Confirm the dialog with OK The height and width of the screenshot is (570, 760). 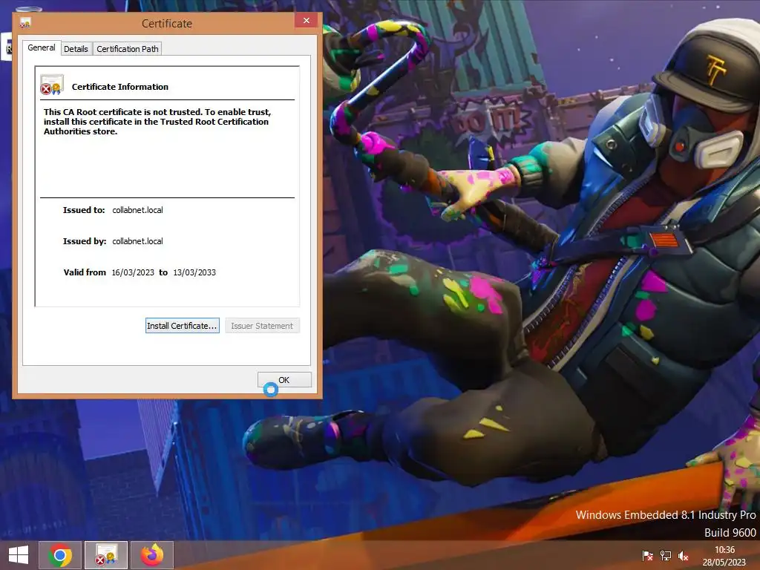(284, 380)
